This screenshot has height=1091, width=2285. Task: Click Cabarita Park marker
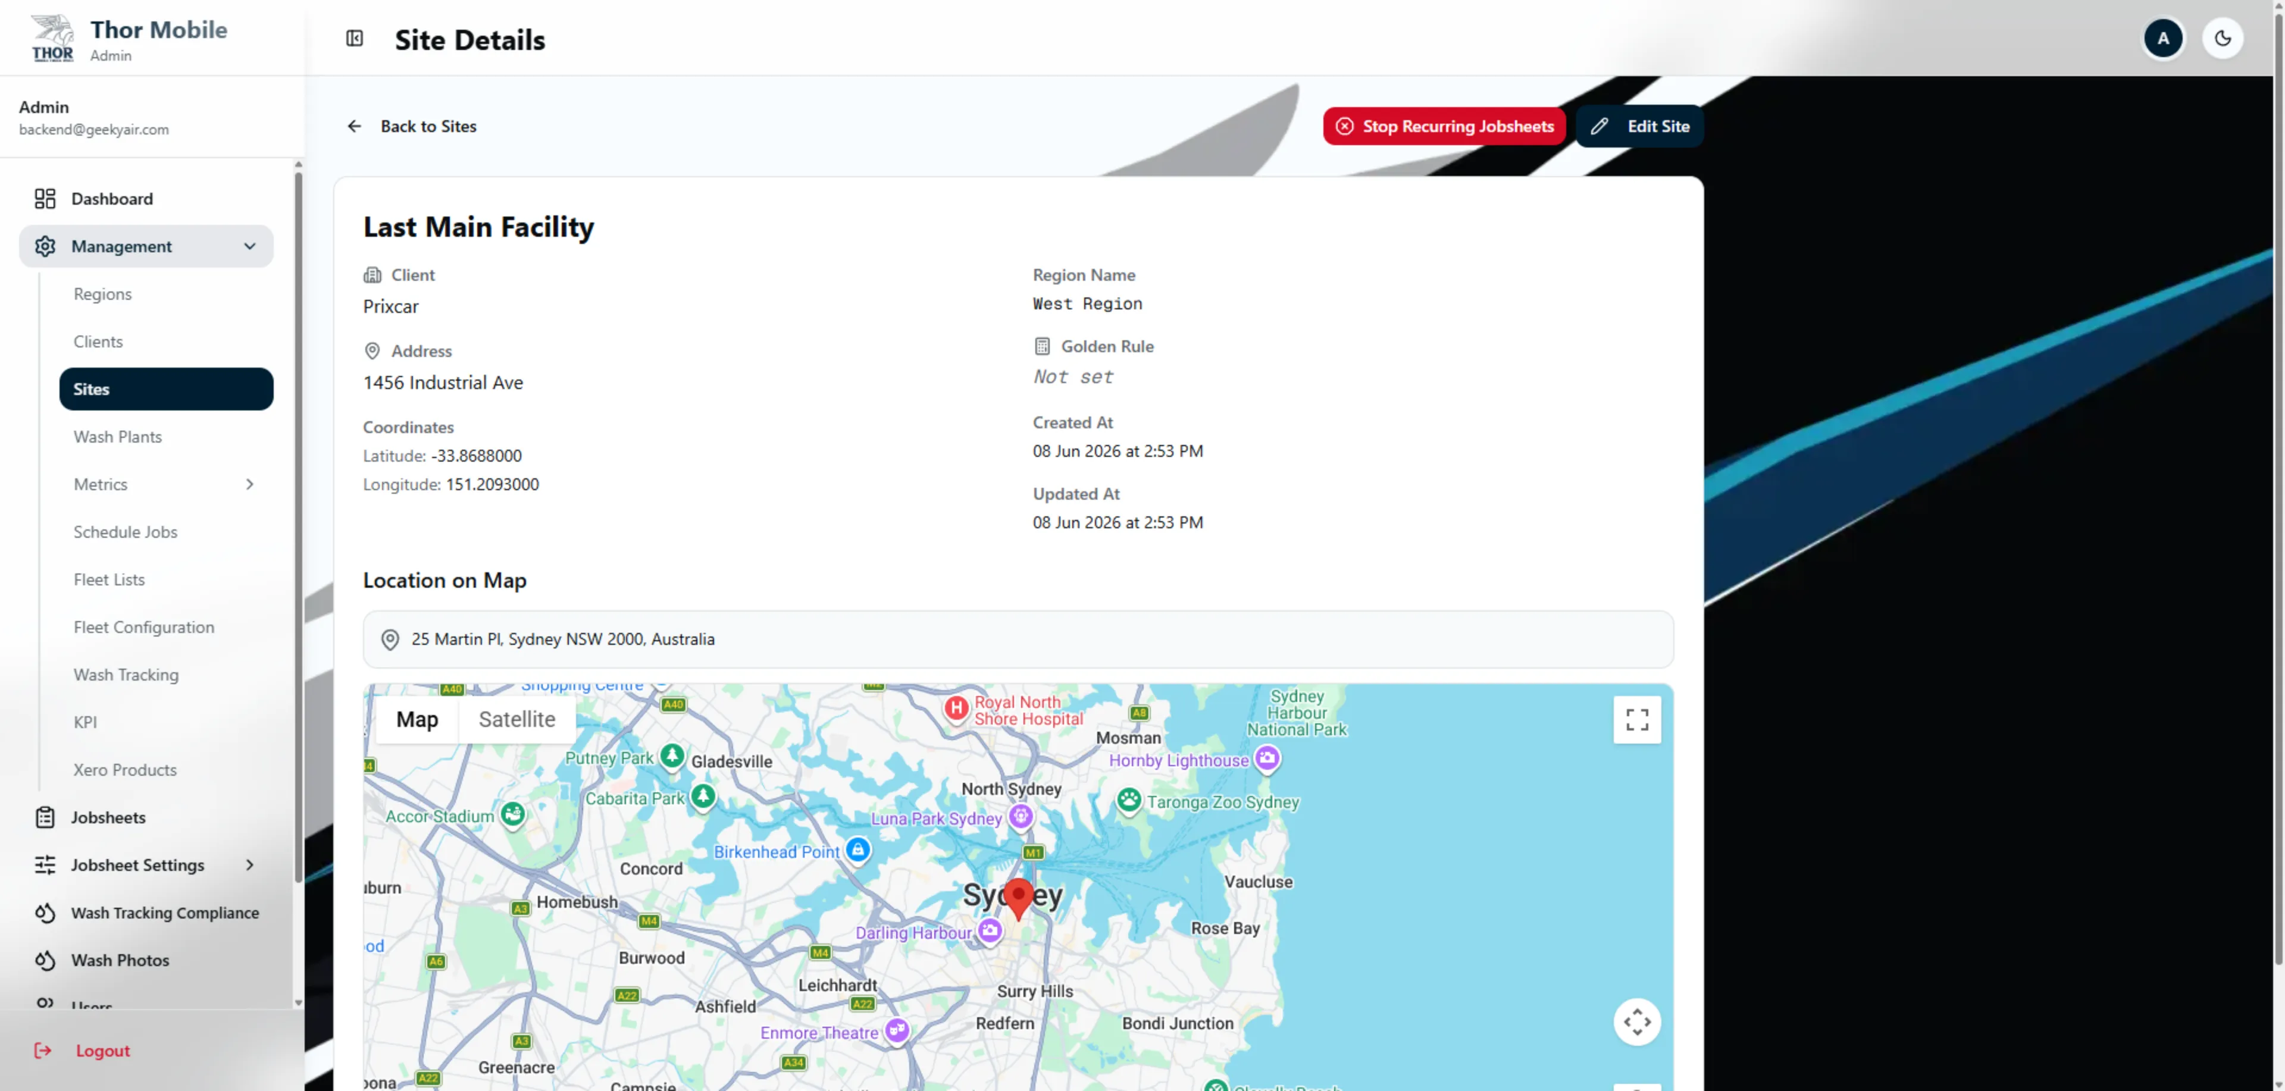coord(703,797)
